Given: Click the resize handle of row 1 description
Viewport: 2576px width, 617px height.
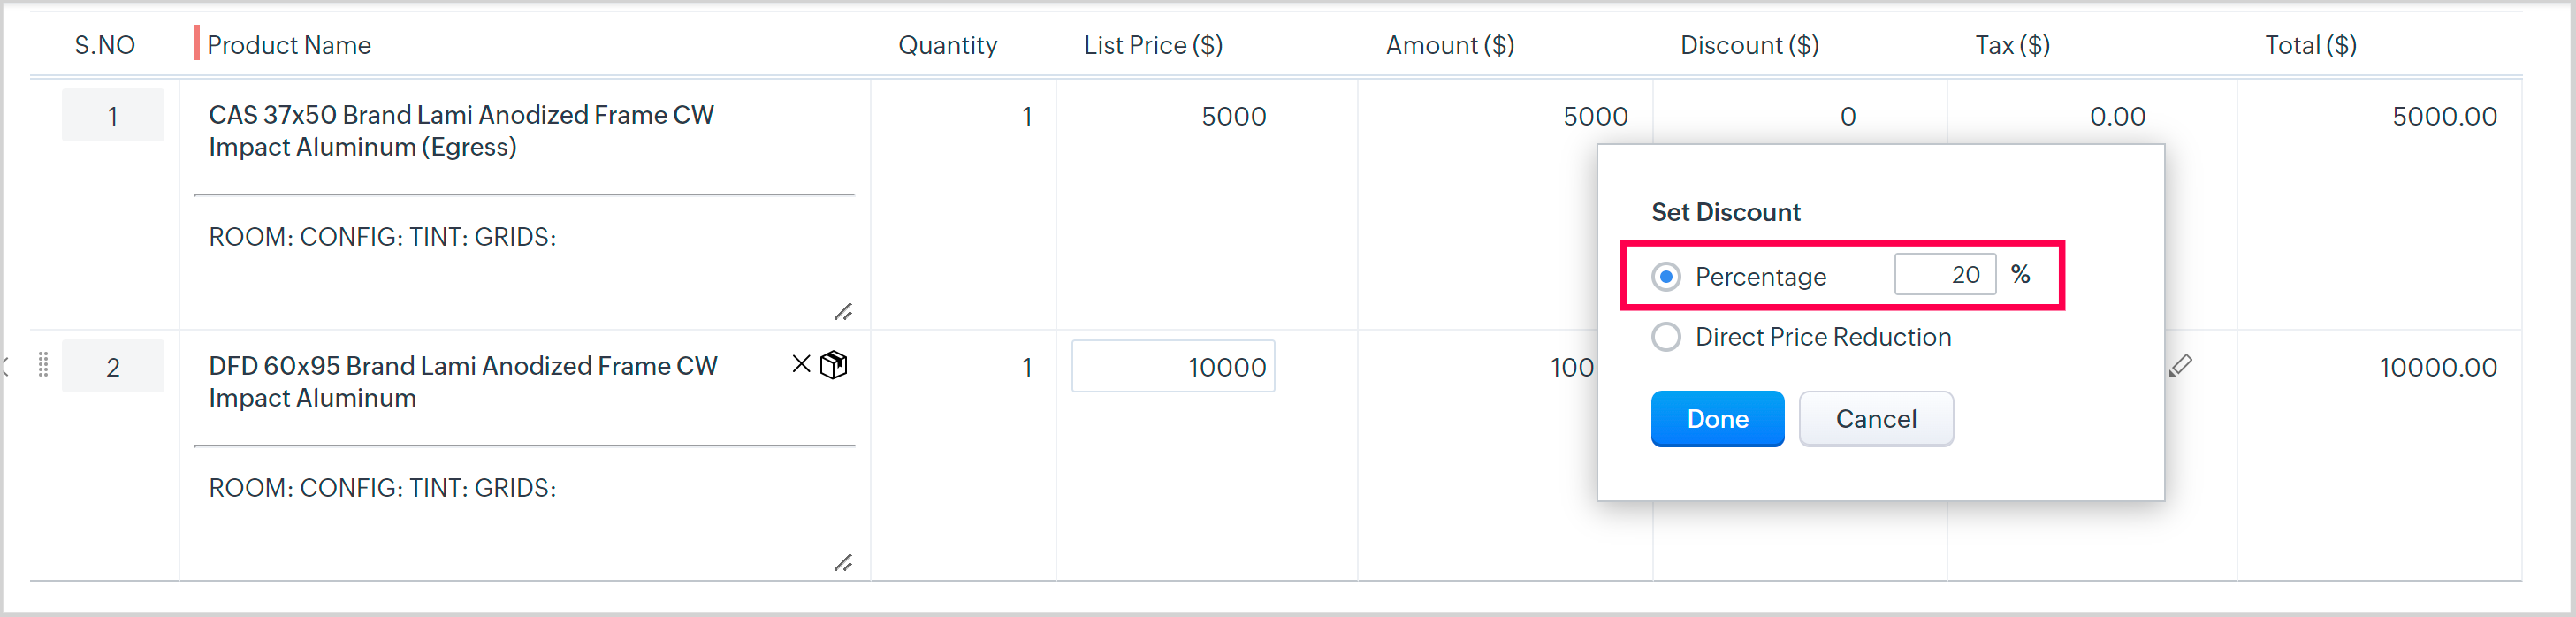Looking at the screenshot, I should click(x=843, y=312).
